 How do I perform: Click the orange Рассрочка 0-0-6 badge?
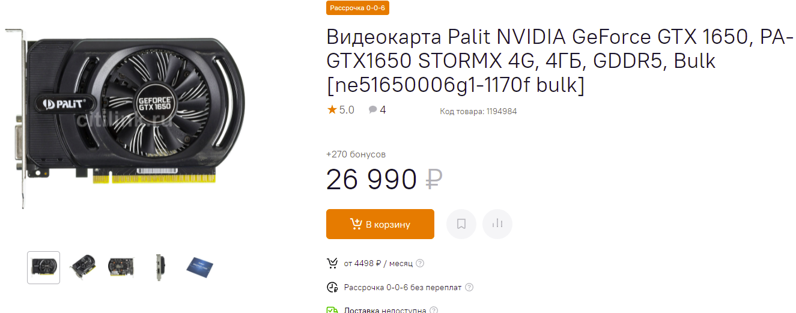pos(357,7)
